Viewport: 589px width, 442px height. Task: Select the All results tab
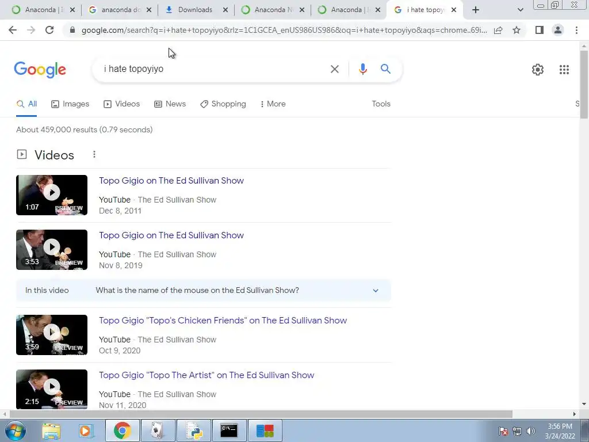26,104
